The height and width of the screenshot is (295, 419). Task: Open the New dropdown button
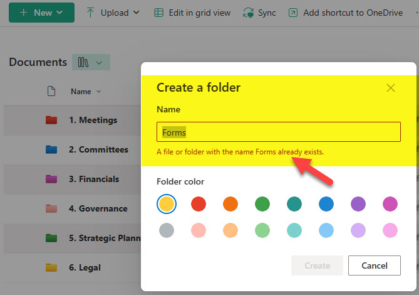point(42,13)
